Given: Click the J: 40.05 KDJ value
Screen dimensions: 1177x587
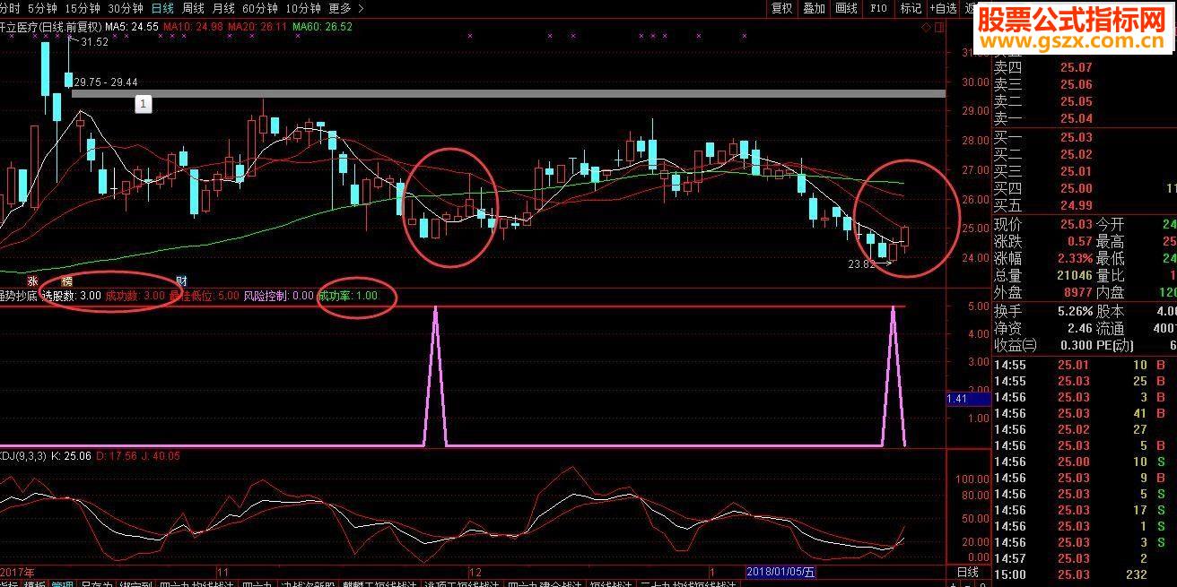Looking at the screenshot, I should (x=162, y=456).
